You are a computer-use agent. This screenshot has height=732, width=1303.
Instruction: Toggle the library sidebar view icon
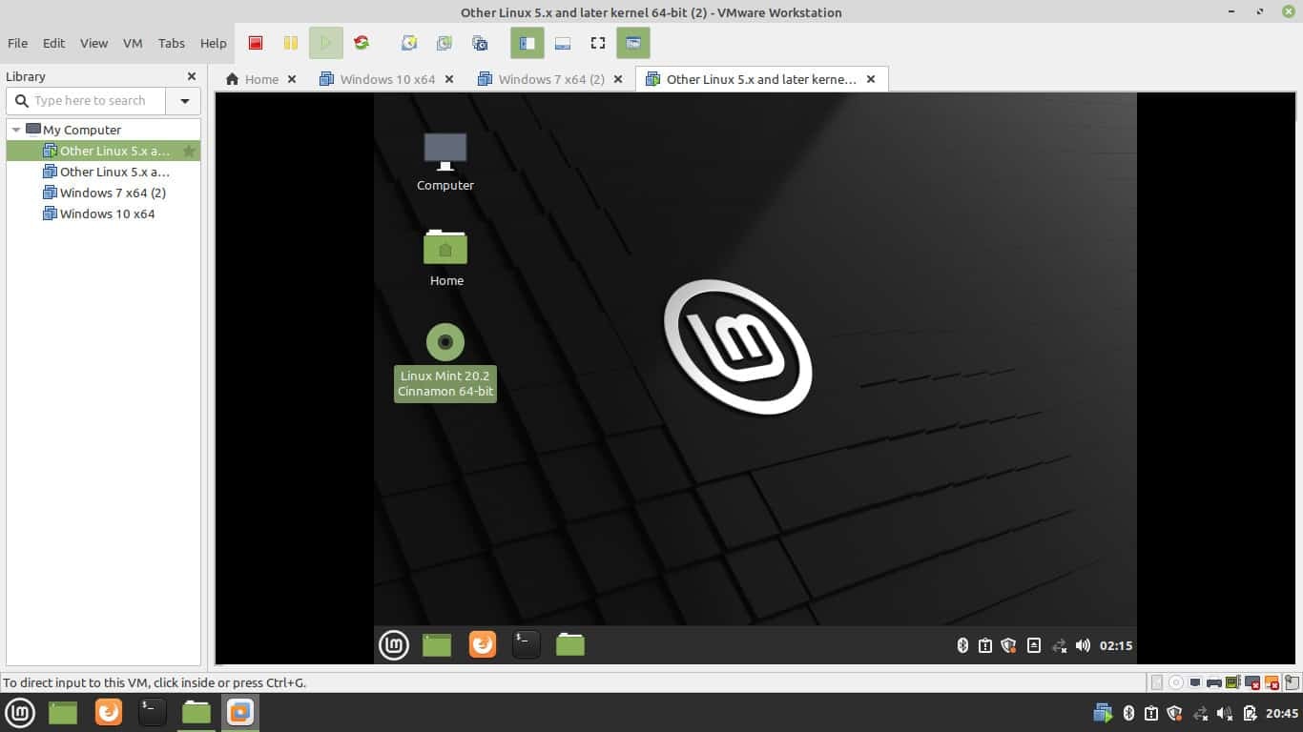point(527,43)
